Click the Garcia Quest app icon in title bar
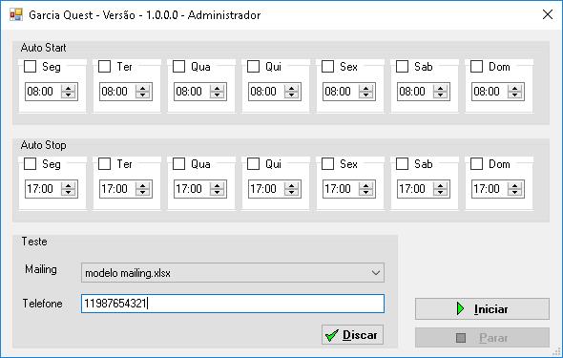The height and width of the screenshot is (358, 563). coord(16,14)
